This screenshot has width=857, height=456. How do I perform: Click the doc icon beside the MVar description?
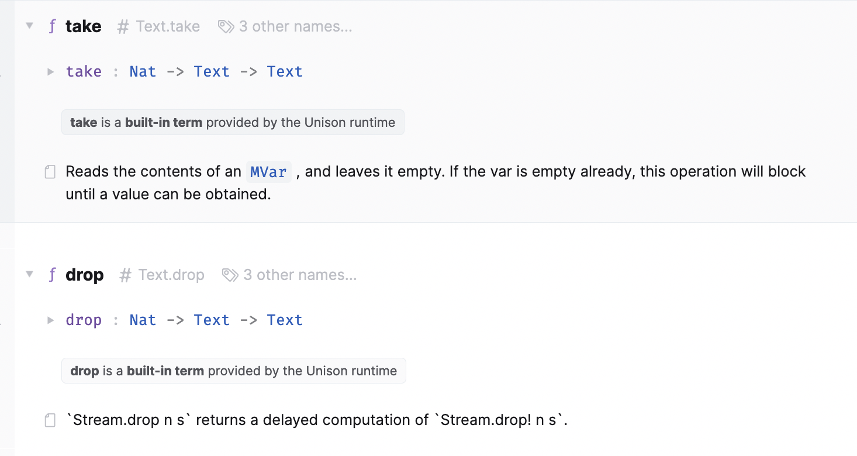point(50,171)
